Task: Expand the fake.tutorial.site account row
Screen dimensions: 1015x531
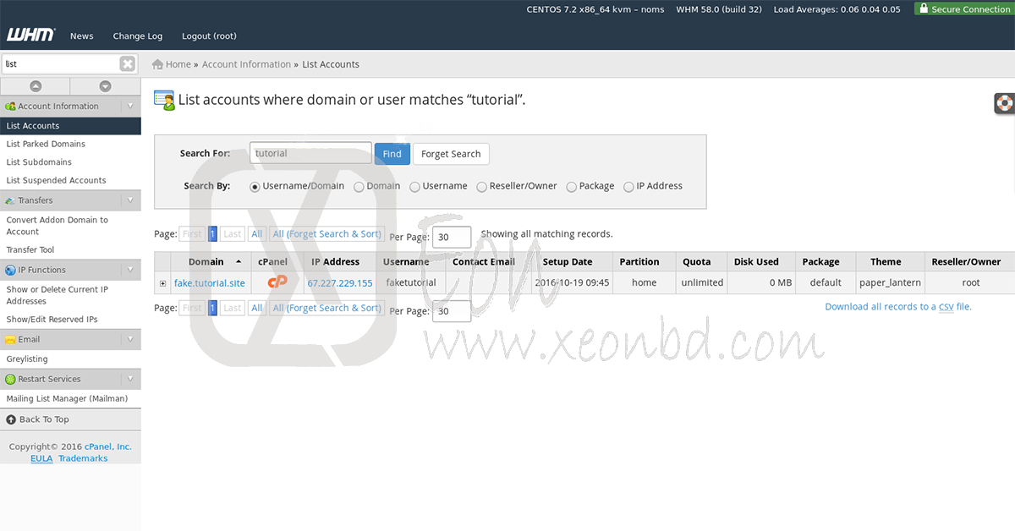Action: click(x=162, y=283)
